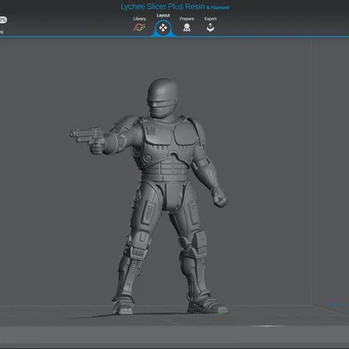This screenshot has width=349, height=349.
Task: Select the Layout tab icon
Action: 163,28
